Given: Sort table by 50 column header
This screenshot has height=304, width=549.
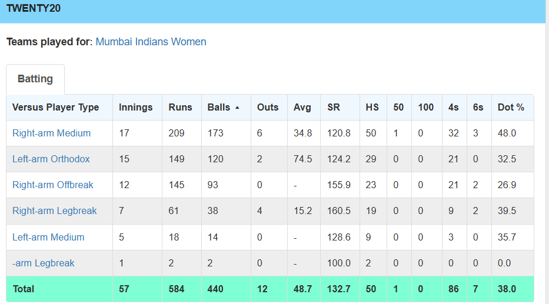Looking at the screenshot, I should tap(398, 108).
